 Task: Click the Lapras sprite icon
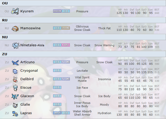[x=15, y=114]
